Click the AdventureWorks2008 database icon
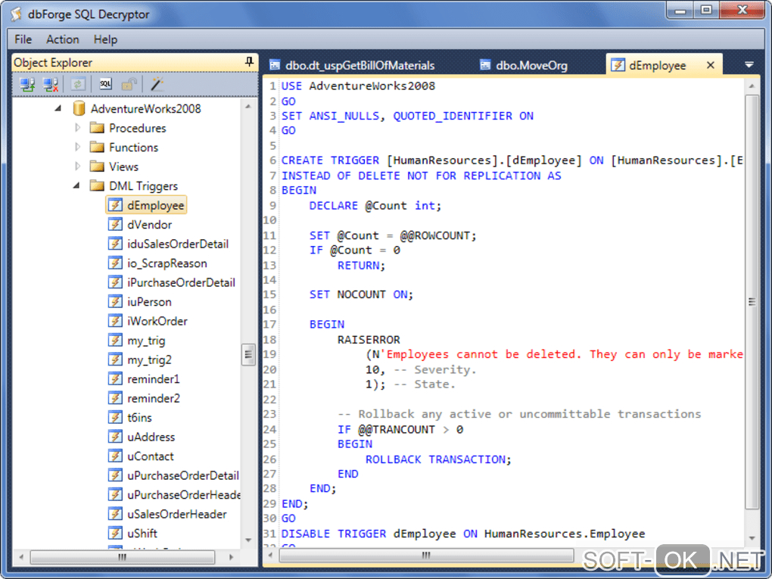Image resolution: width=772 pixels, height=579 pixels. pyautogui.click(x=79, y=109)
